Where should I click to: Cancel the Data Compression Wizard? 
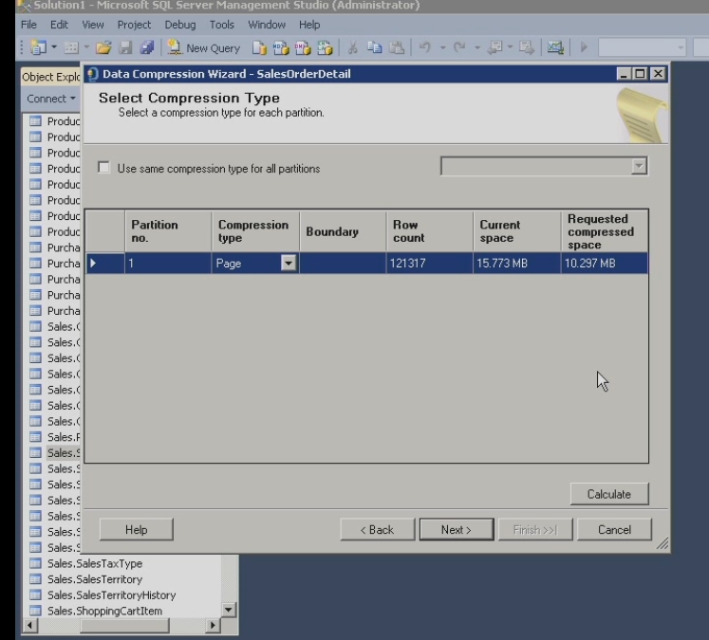tap(614, 529)
